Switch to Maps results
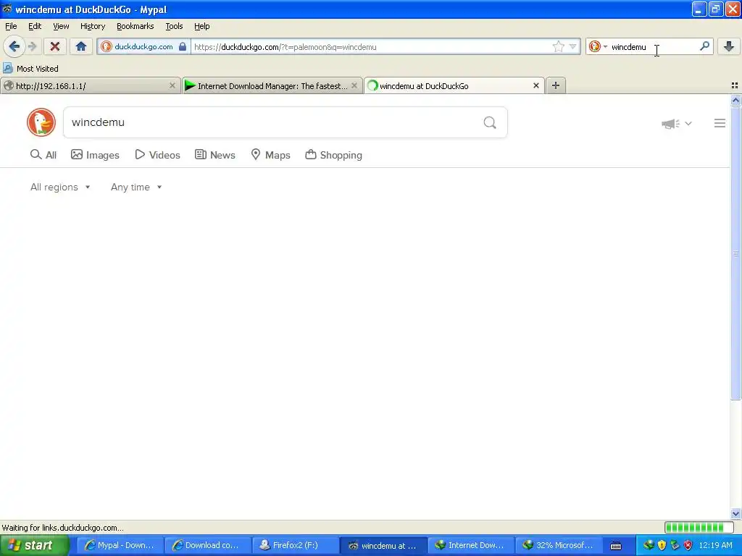This screenshot has width=742, height=556. click(270, 155)
